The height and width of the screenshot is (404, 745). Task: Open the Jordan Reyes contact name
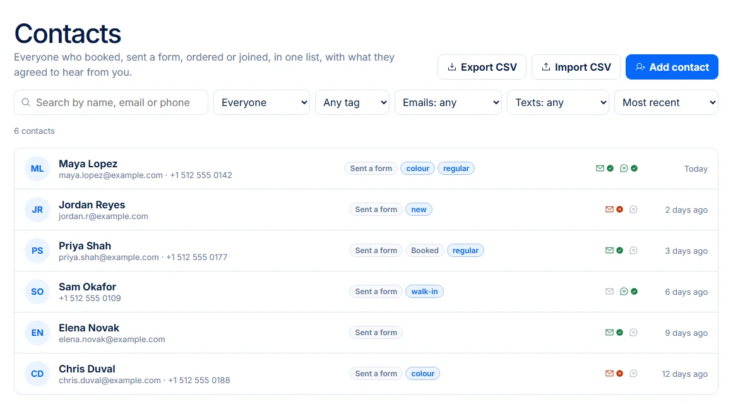click(x=92, y=205)
